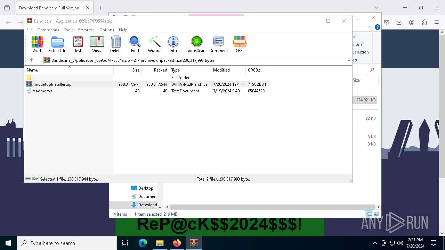Select readme.txt file row
445x250 pixels.
pyautogui.click(x=147, y=91)
